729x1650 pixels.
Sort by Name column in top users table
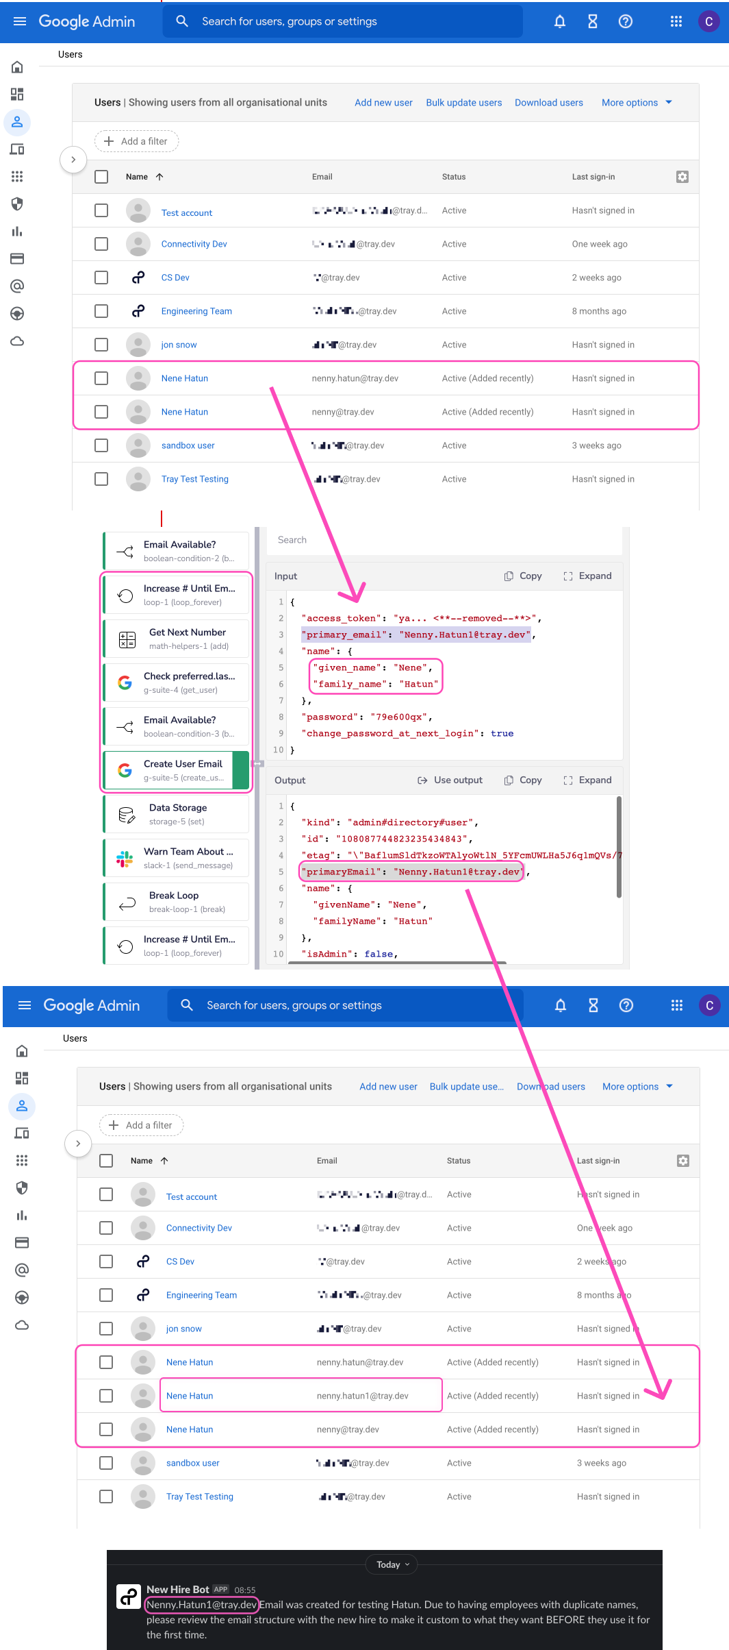point(144,177)
